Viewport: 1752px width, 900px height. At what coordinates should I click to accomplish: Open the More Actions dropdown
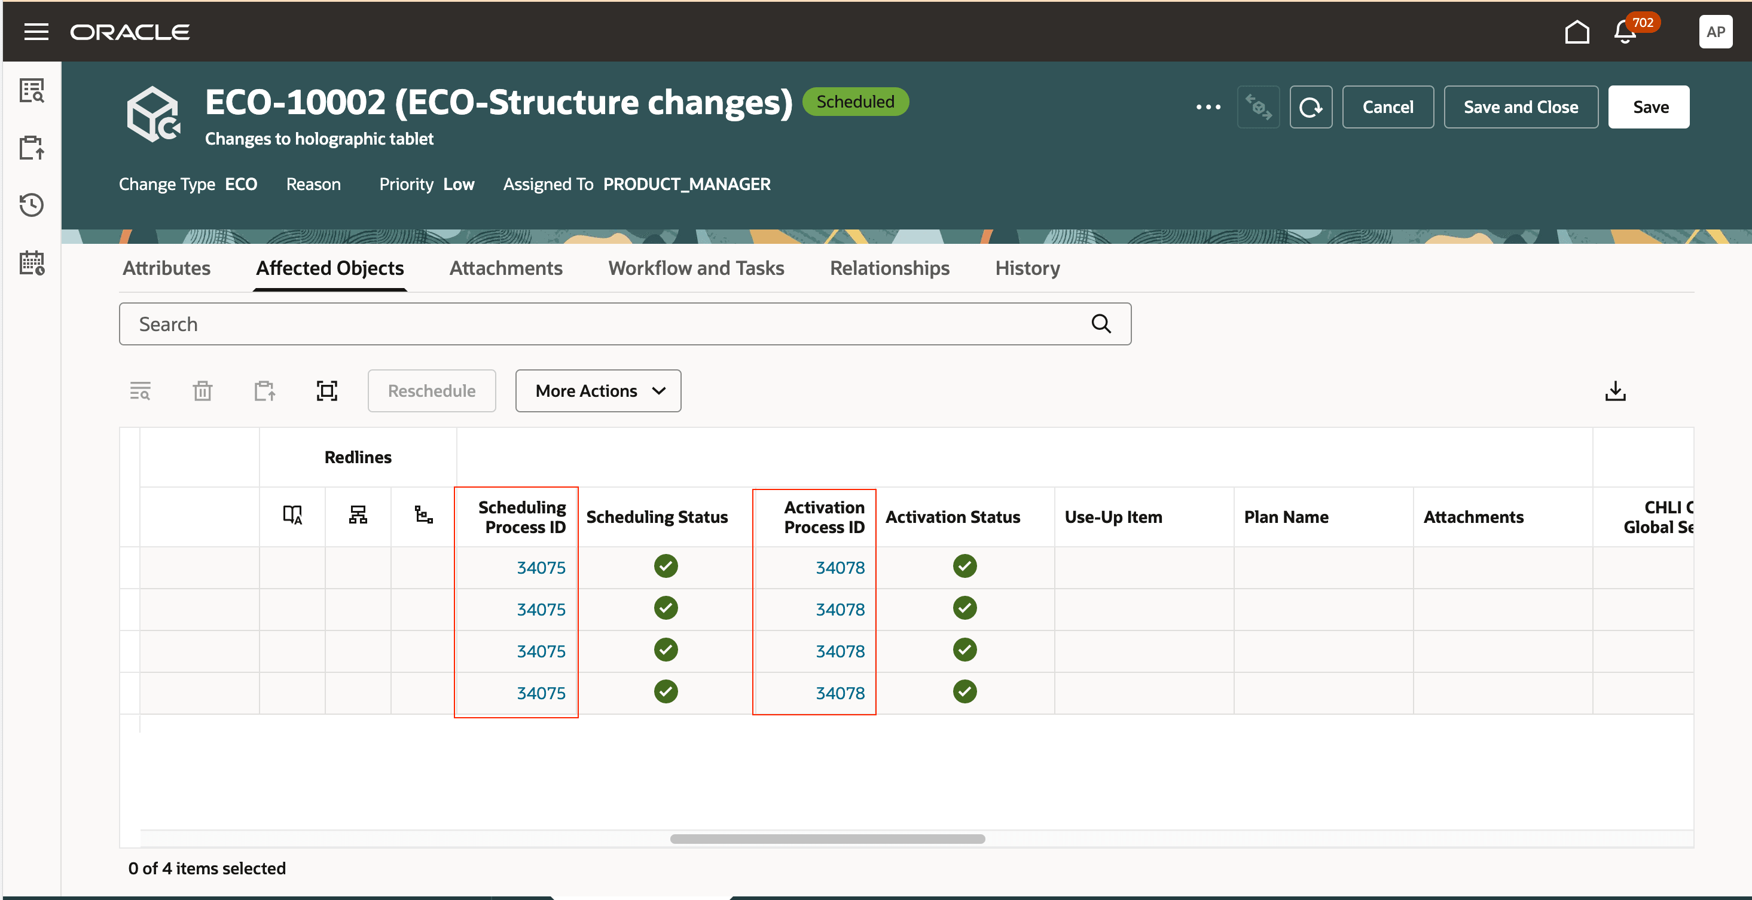click(x=598, y=391)
